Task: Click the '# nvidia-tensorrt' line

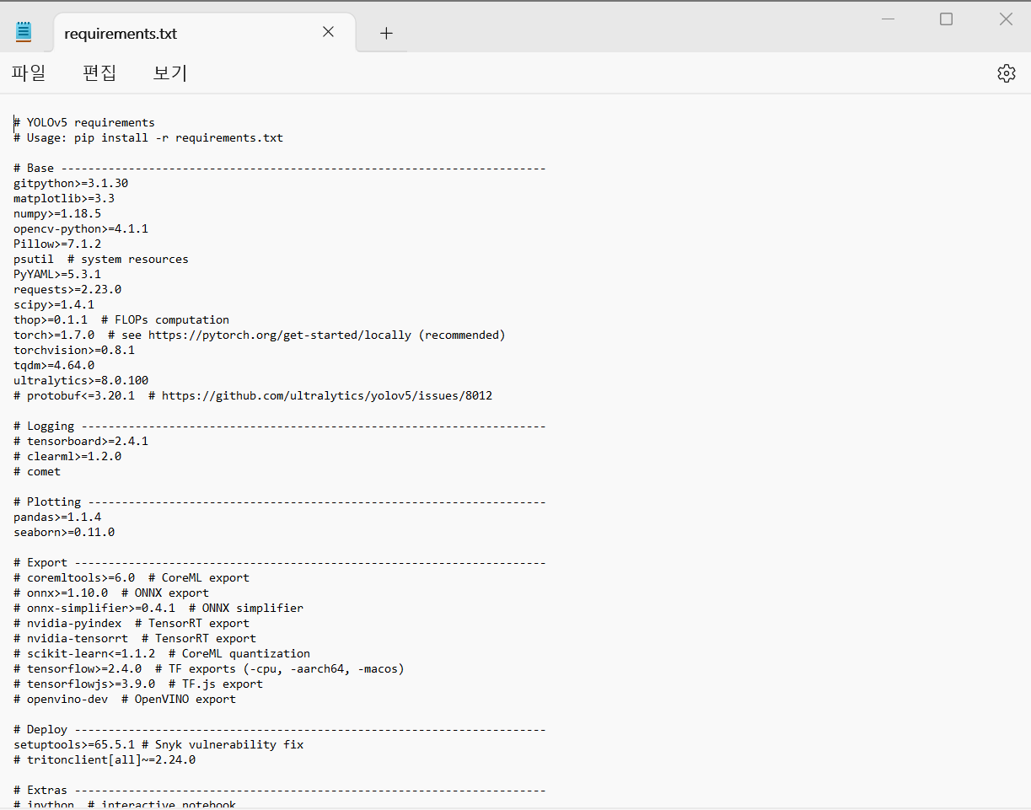Action: coord(135,638)
